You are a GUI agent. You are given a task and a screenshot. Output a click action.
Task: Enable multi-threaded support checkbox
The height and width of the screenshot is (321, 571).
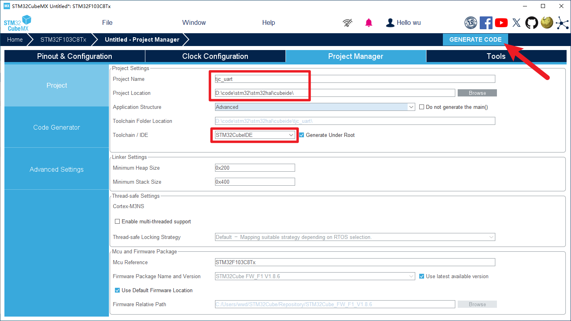(x=117, y=222)
